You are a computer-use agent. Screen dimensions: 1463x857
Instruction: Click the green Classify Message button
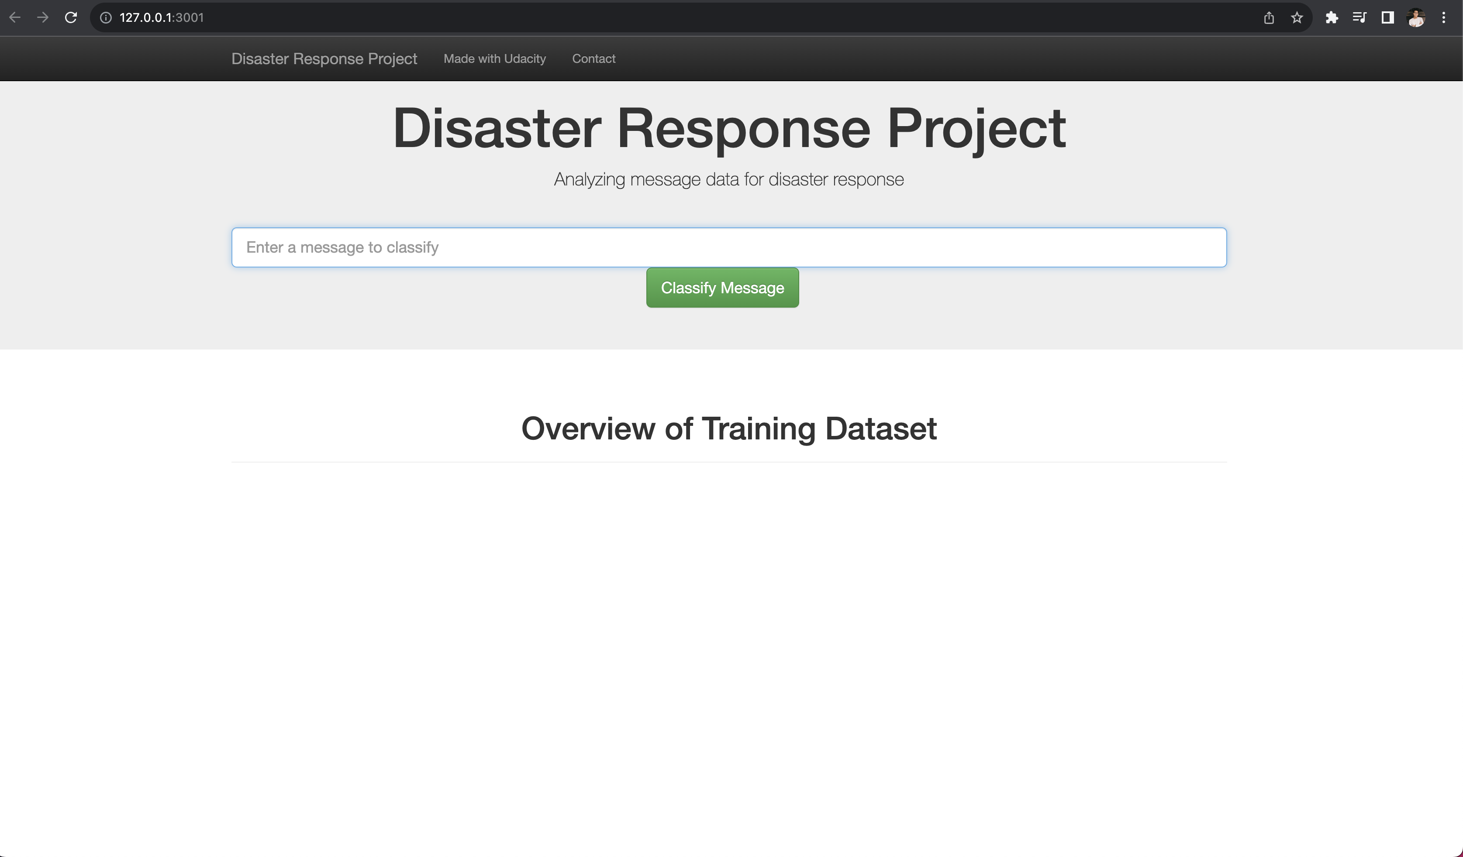tap(722, 288)
